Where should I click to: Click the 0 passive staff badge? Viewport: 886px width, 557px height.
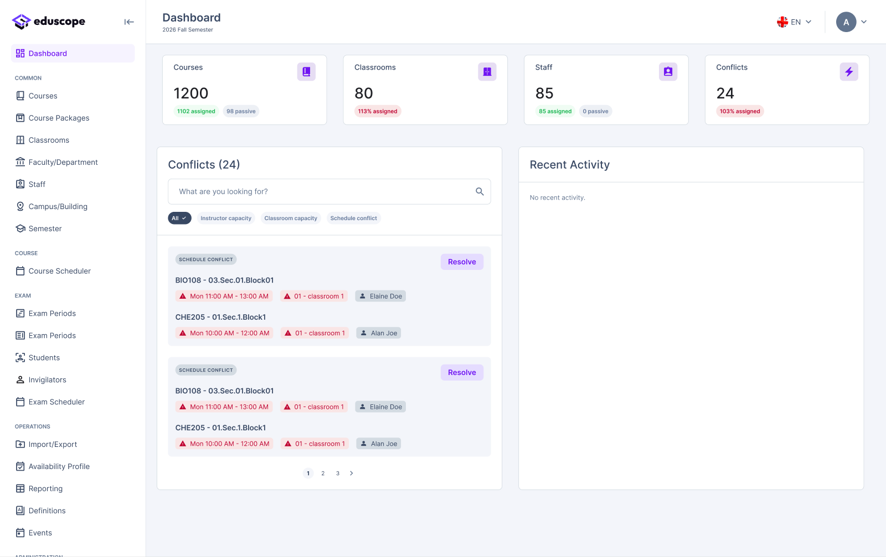(595, 111)
